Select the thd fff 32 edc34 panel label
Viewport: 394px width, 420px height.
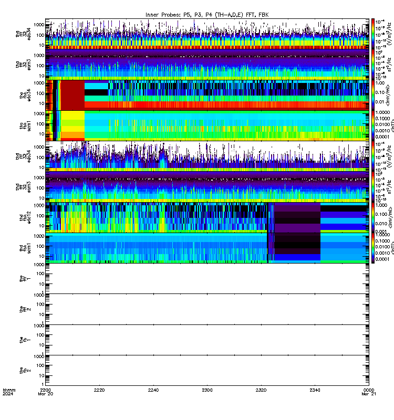(23, 156)
